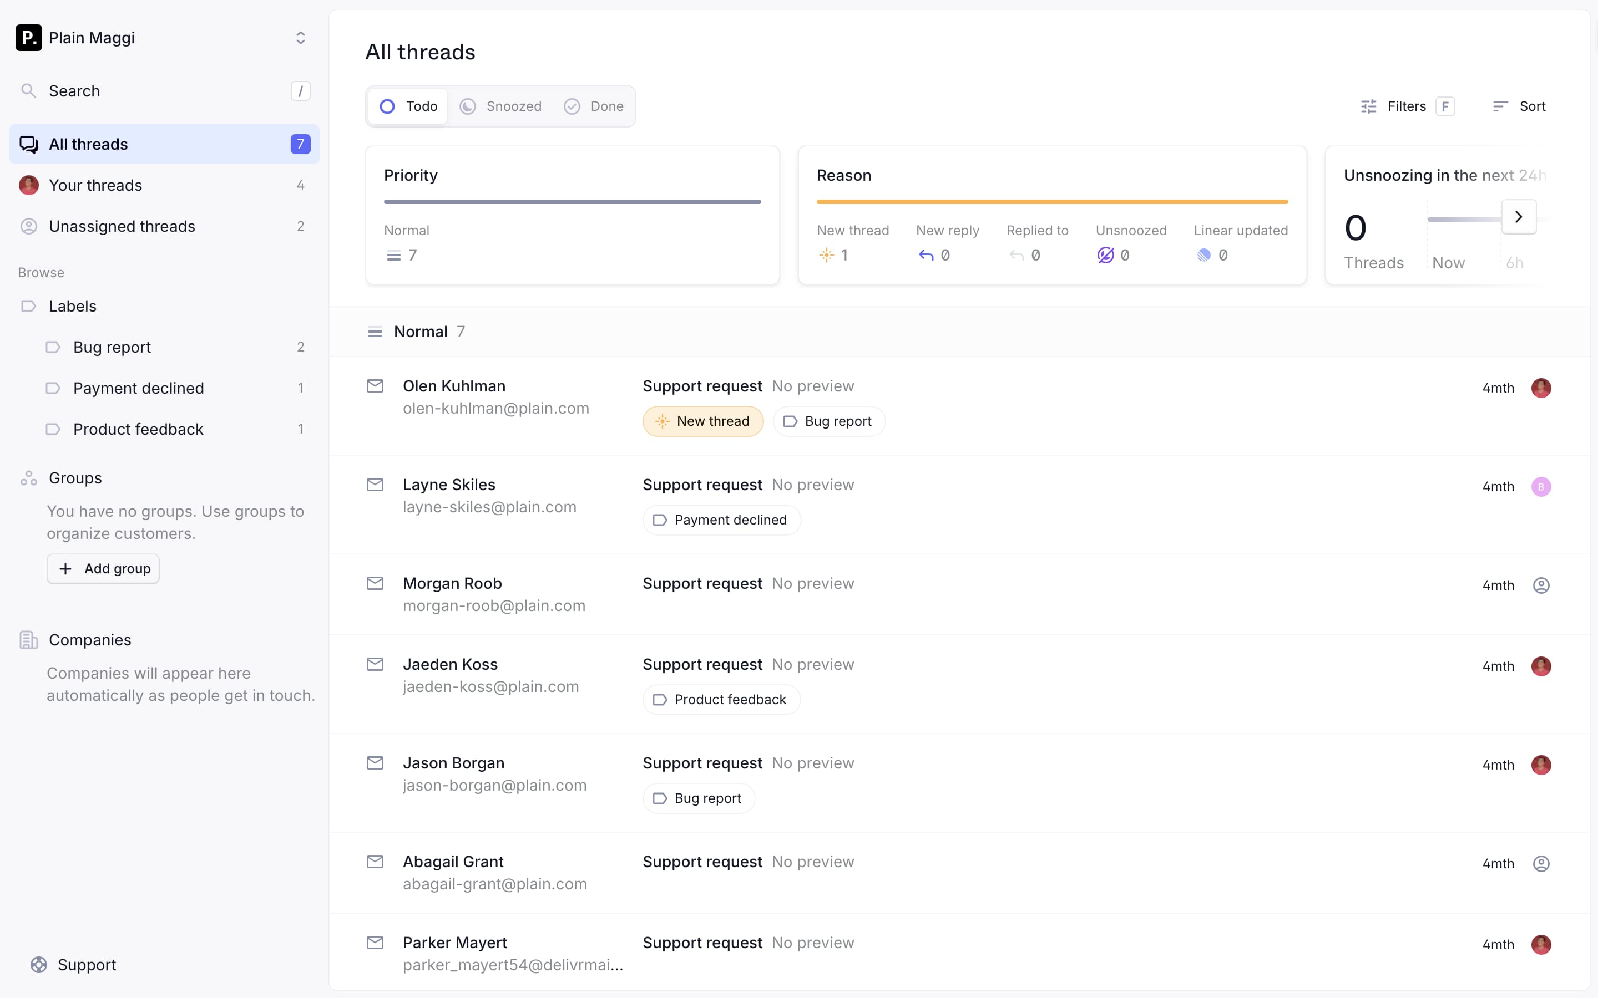Click Layne Skiles' pink assignee avatar
This screenshot has width=1598, height=998.
pyautogui.click(x=1540, y=487)
